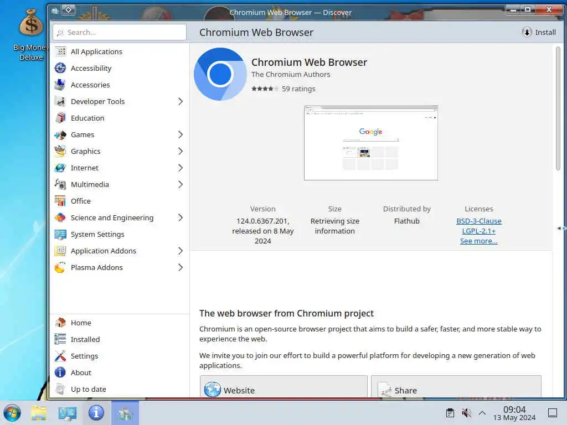Viewport: 567px width, 425px height.
Task: Click the large Chromium logo icon
Action: (220, 74)
